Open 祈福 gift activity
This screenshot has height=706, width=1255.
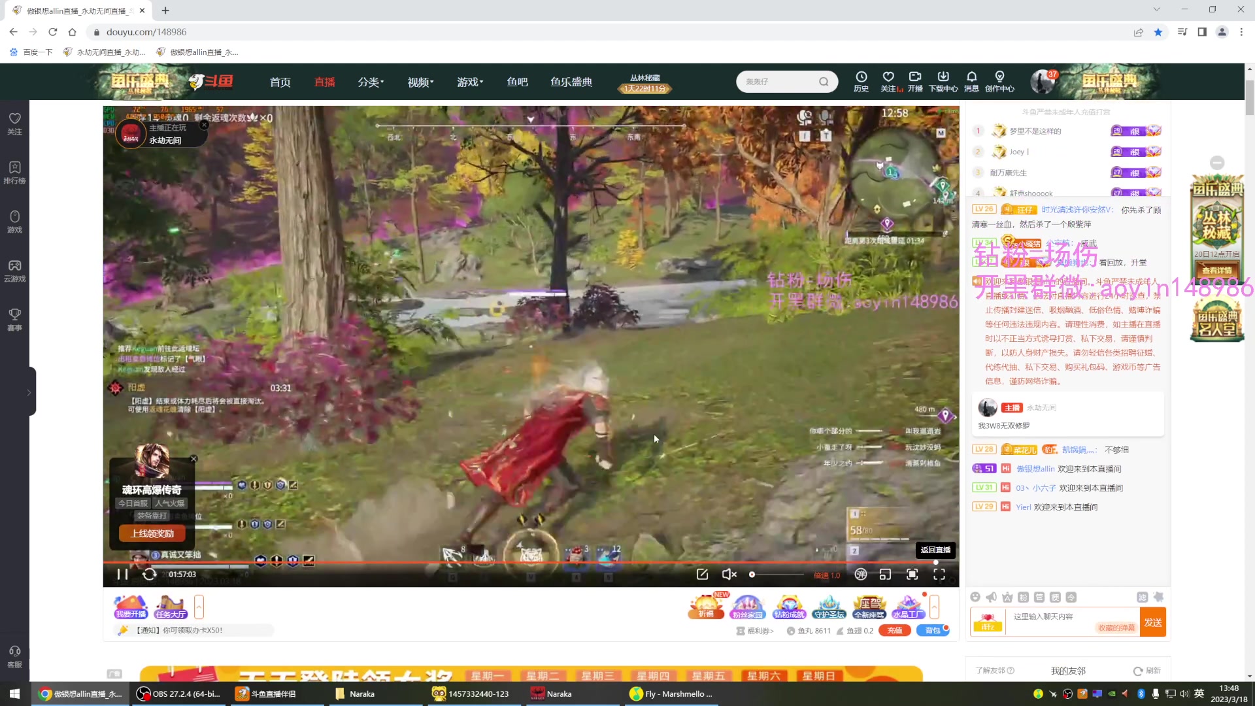(706, 606)
